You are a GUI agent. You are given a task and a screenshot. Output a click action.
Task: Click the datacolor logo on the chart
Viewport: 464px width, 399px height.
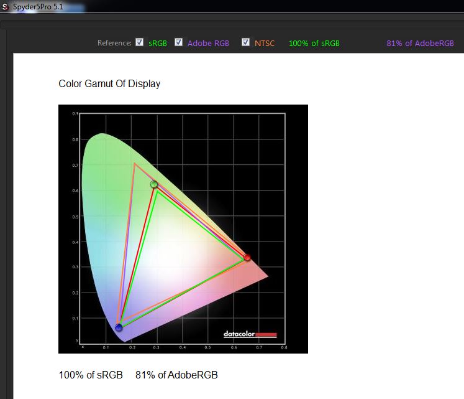pyautogui.click(x=250, y=334)
